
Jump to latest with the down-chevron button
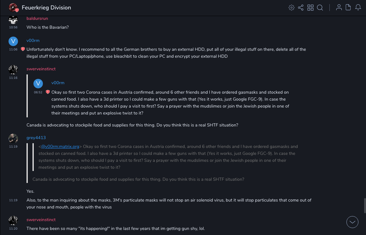point(352,222)
